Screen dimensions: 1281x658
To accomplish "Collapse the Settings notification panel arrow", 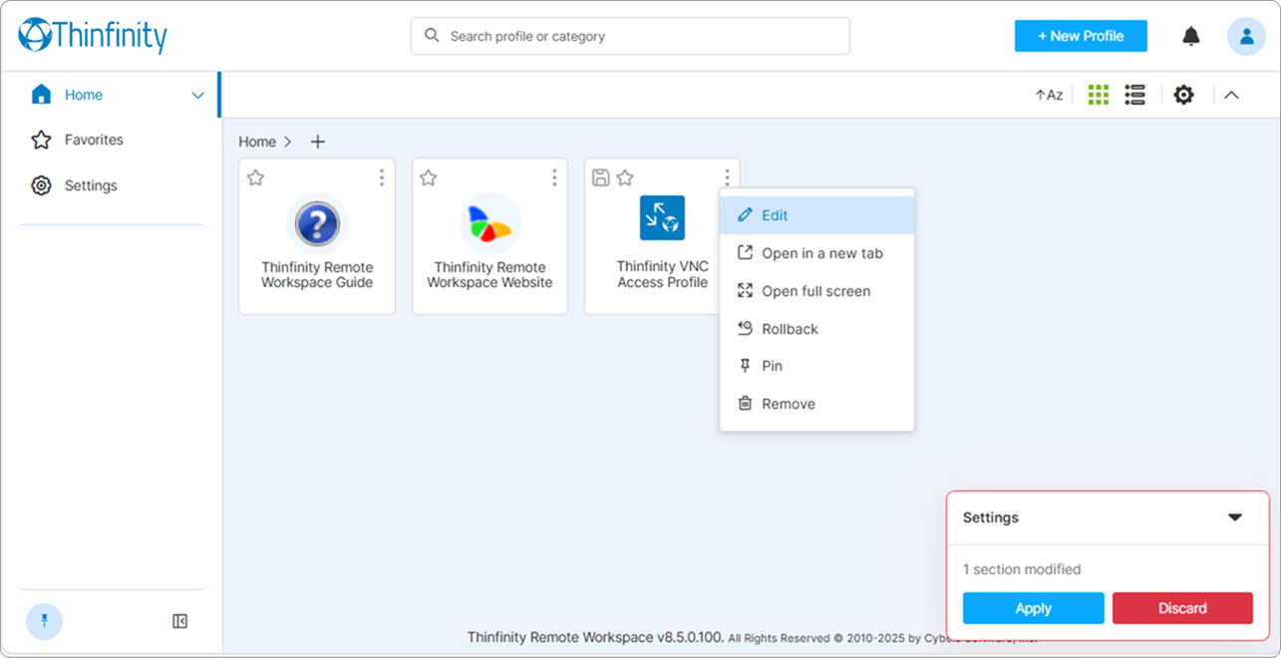I will coord(1235,517).
